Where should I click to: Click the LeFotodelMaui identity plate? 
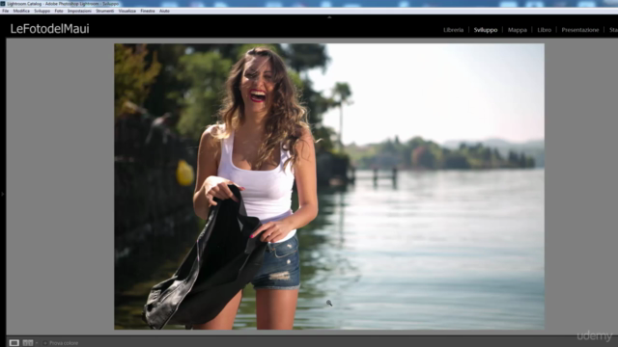tap(49, 29)
